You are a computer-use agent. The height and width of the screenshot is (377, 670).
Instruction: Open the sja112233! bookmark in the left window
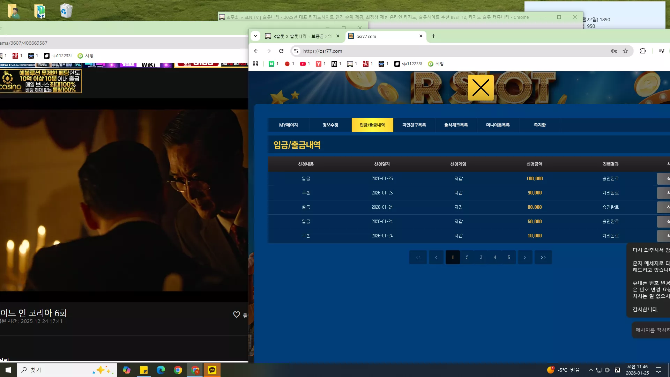[58, 56]
